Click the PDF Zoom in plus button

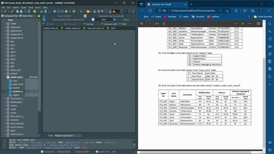click(243, 24)
